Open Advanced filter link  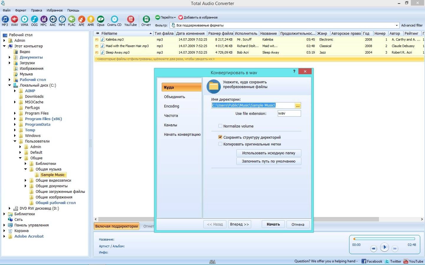pyautogui.click(x=412, y=25)
